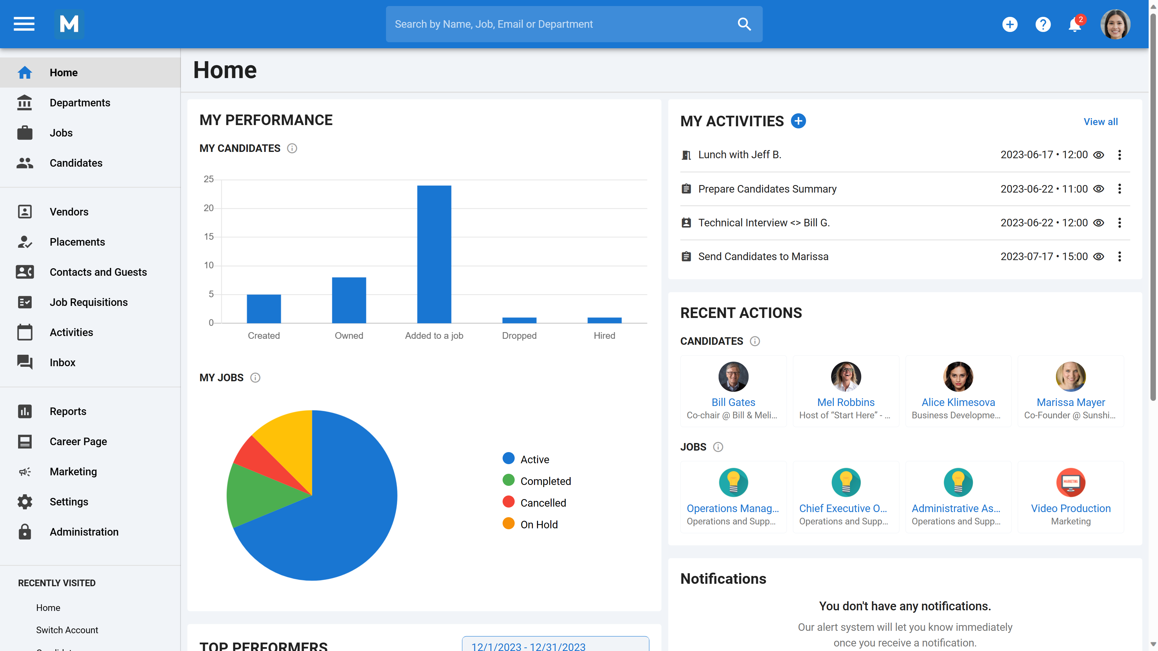Open the Top Performers date range picker
The image size is (1158, 651).
[555, 645]
